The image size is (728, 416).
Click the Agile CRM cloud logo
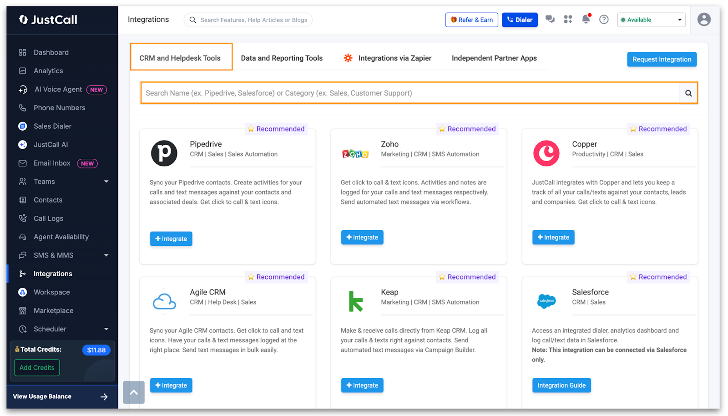[164, 301]
